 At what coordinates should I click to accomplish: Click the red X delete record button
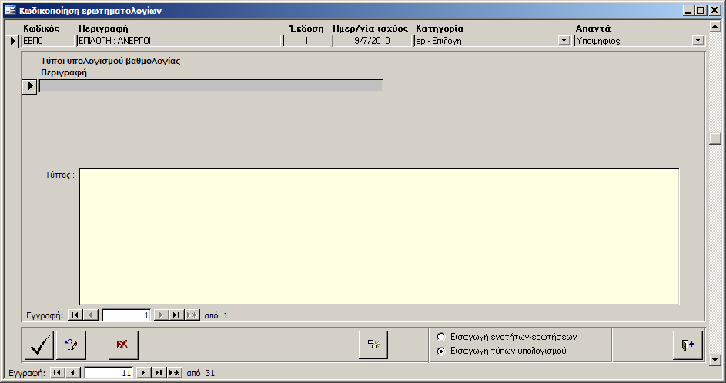[x=122, y=345]
